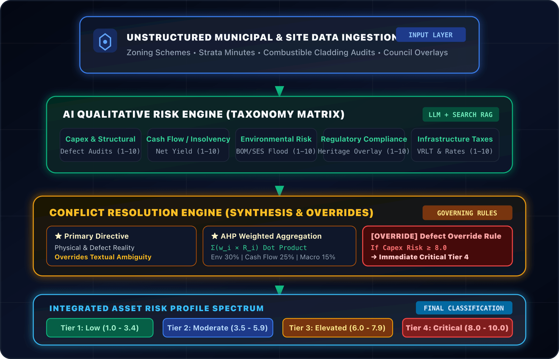Image resolution: width=559 pixels, height=359 pixels.
Task: Click the 'Strata Minutes' text
Action: [x=227, y=53]
